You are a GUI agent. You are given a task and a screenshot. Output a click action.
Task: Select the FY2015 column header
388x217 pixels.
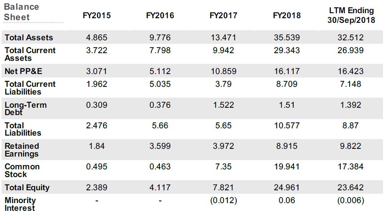point(97,15)
